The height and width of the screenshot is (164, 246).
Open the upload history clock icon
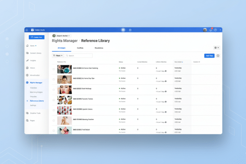click(218, 56)
